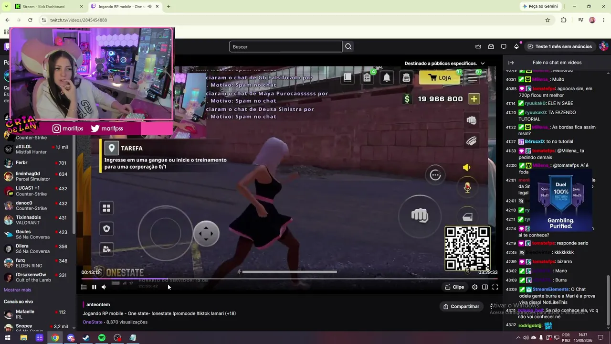
Task: View site information icon
Action: [43, 20]
